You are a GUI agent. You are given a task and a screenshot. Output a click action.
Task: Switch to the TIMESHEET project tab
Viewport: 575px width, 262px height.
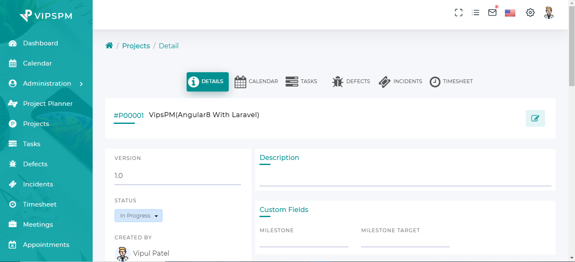(x=451, y=81)
